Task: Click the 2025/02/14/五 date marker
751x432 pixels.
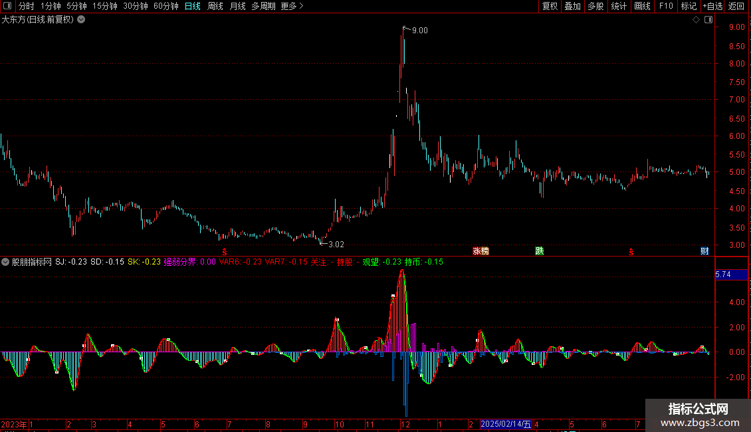Action: [506, 424]
